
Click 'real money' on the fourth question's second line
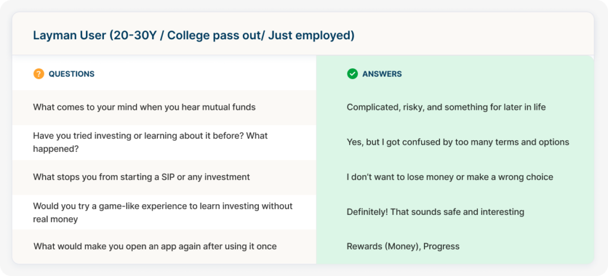tap(55, 219)
